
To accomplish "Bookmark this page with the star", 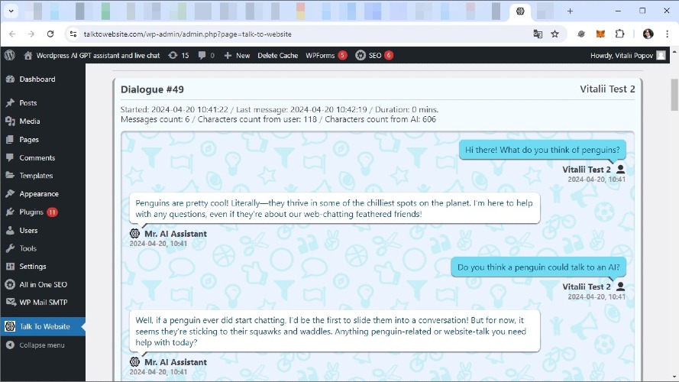I will pyautogui.click(x=555, y=34).
